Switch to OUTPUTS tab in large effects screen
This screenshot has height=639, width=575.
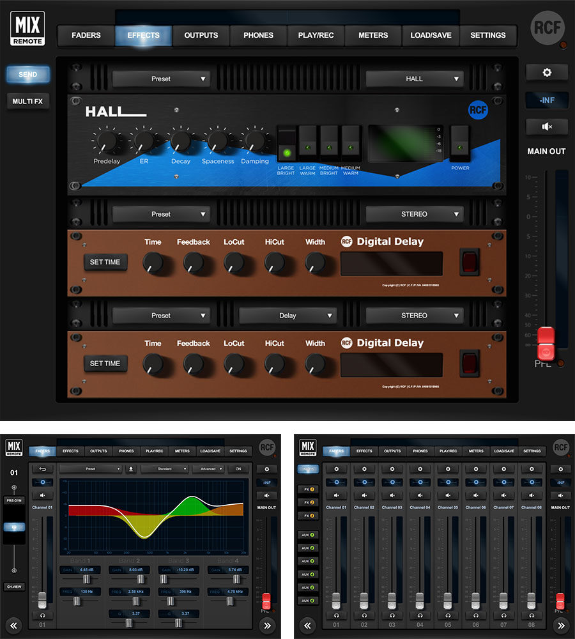201,35
